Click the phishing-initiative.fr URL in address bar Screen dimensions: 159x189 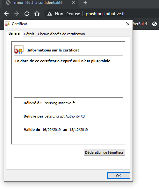pos(105,14)
